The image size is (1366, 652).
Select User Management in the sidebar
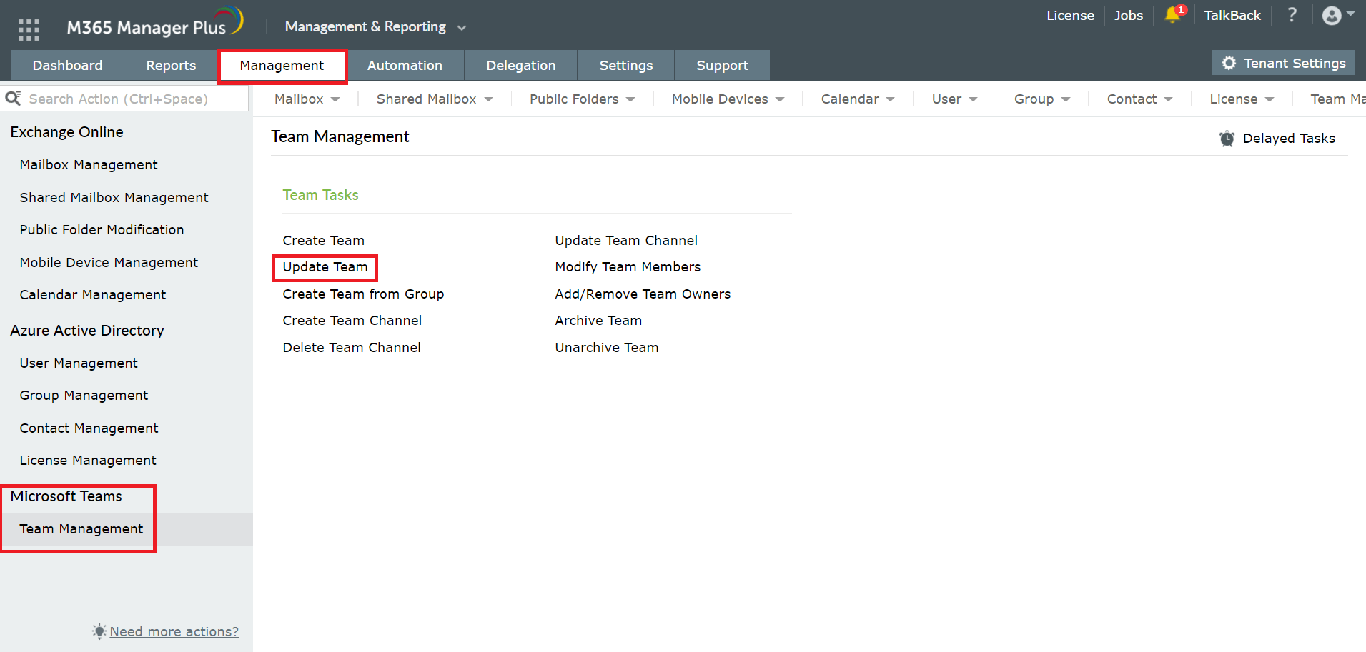click(79, 363)
